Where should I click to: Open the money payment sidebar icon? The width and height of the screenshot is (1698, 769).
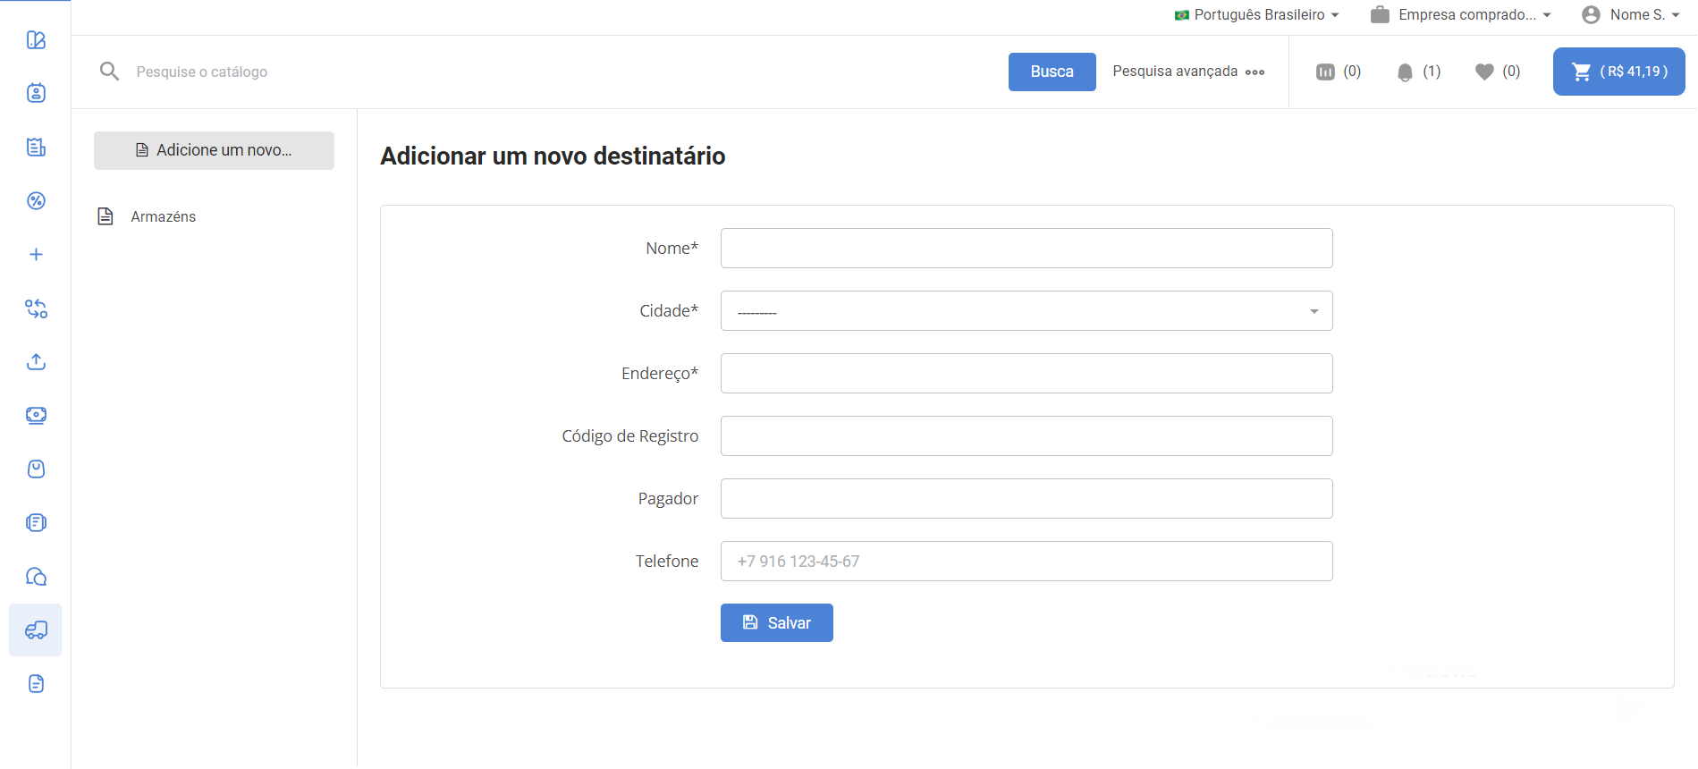point(36,416)
